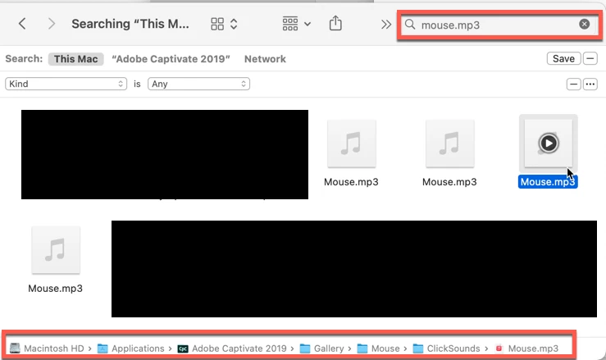Screen dimensions: 606x360
Task: Open the rule ellipsis options button
Action: [x=590, y=84]
